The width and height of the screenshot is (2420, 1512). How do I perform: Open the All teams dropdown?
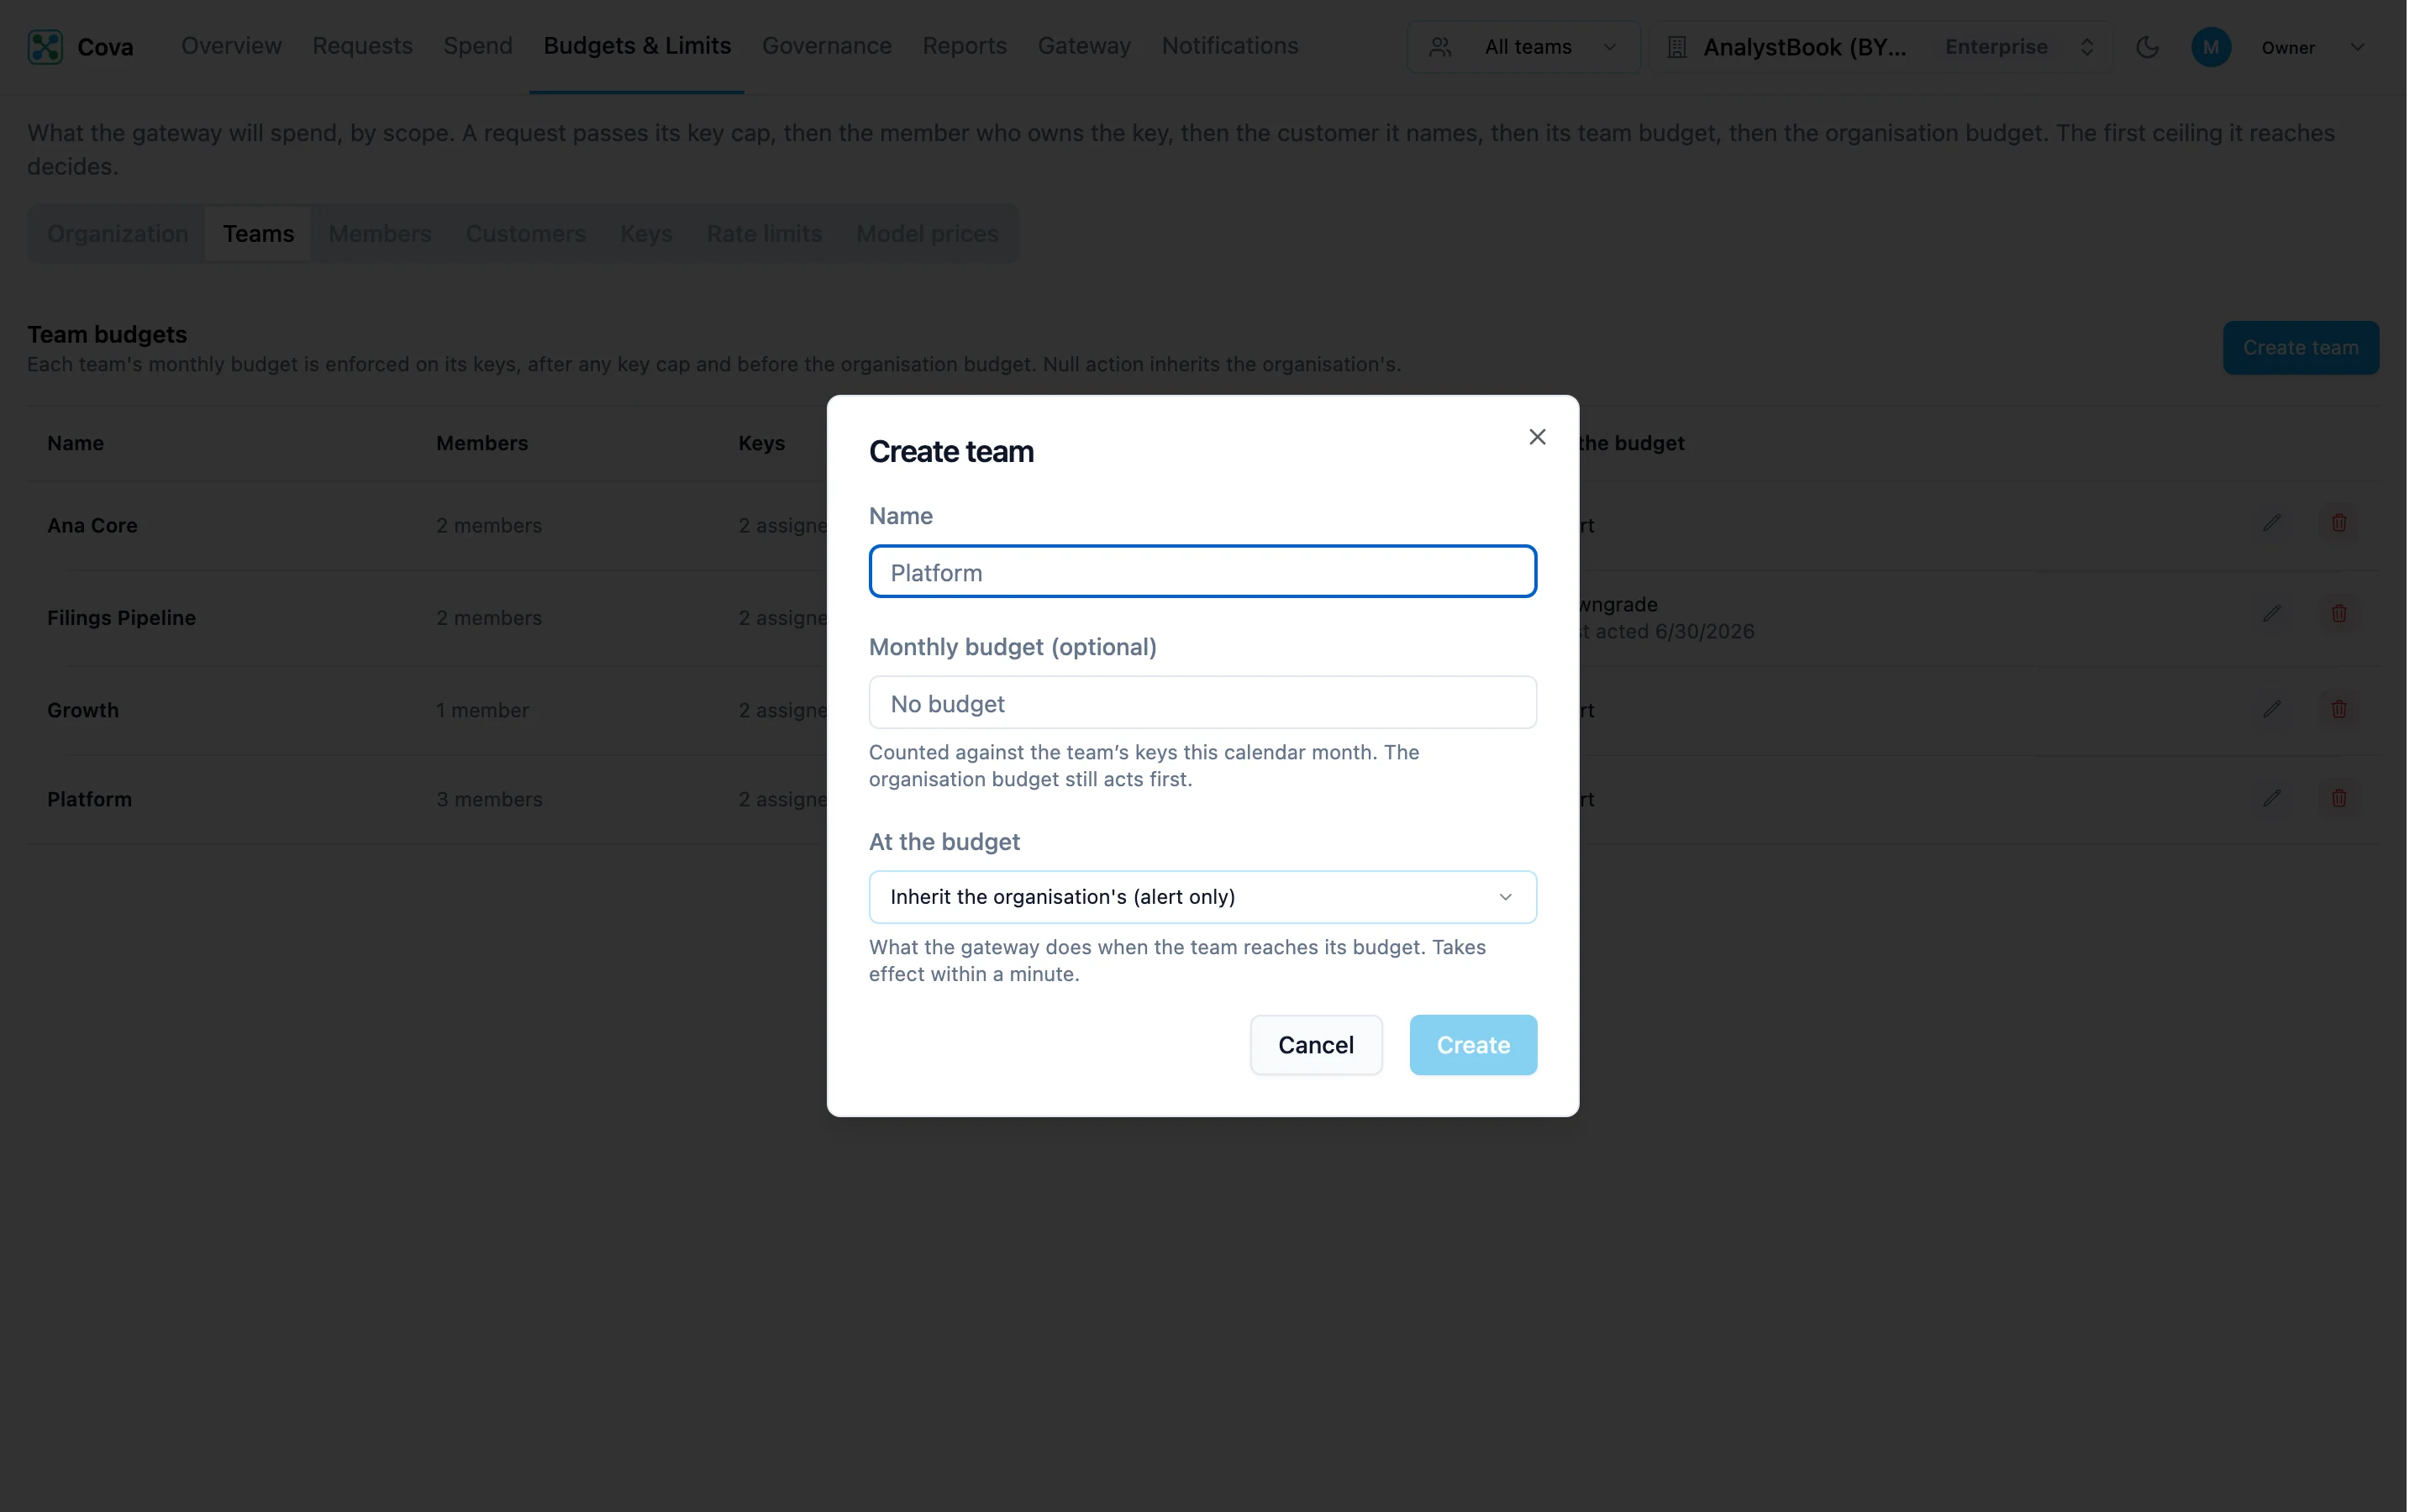1523,47
